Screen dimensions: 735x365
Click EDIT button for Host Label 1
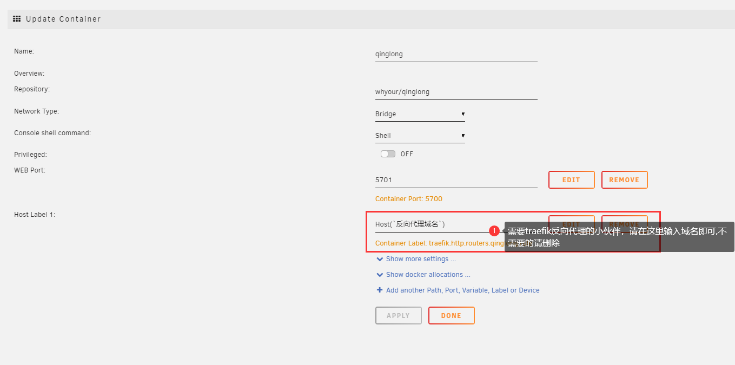tap(571, 224)
